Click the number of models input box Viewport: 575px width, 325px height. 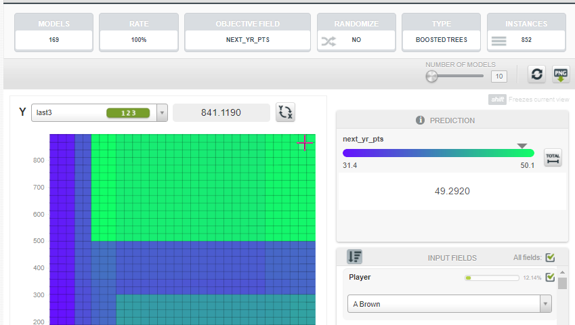[x=499, y=77]
